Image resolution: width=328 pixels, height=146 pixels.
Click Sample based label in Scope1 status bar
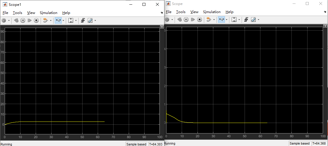[136, 144]
